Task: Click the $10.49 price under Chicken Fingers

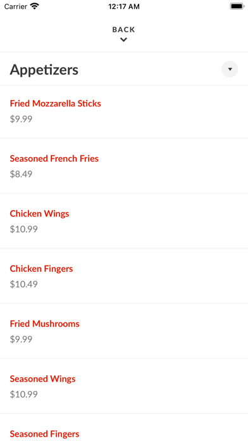Action: click(x=23, y=284)
